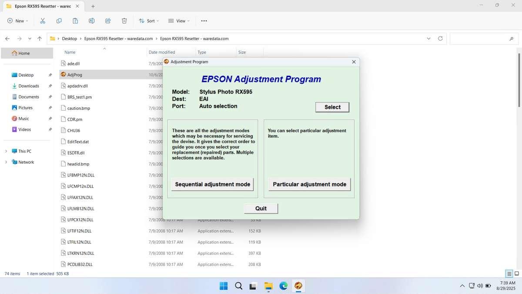522x294 pixels.
Task: Open the Sort dropdown menu
Action: tap(149, 20)
